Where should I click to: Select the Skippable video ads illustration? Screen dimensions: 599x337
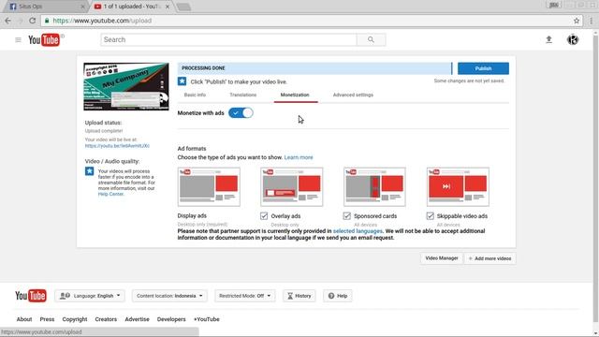458,187
